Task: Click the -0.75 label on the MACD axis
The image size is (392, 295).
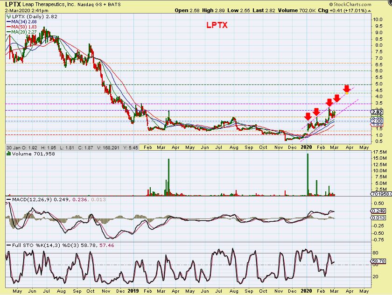Action: [x=378, y=240]
